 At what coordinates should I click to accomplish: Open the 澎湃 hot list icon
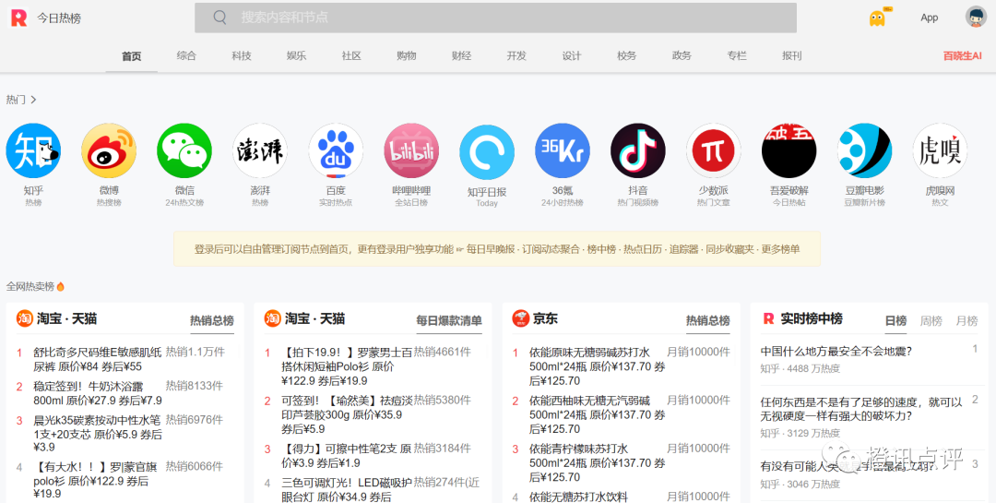point(260,150)
